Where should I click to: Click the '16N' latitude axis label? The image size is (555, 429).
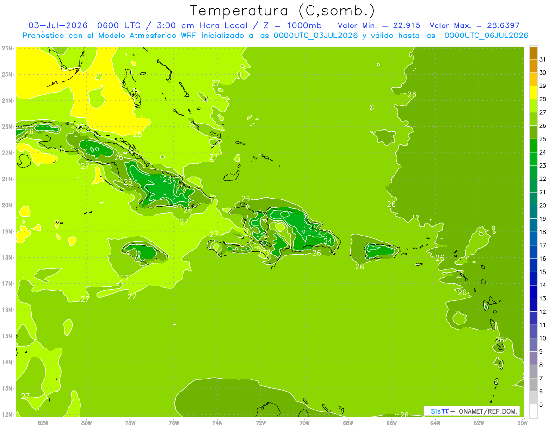tap(6, 310)
